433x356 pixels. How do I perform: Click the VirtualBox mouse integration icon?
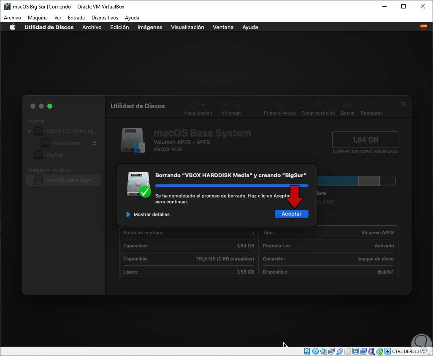[x=380, y=351]
